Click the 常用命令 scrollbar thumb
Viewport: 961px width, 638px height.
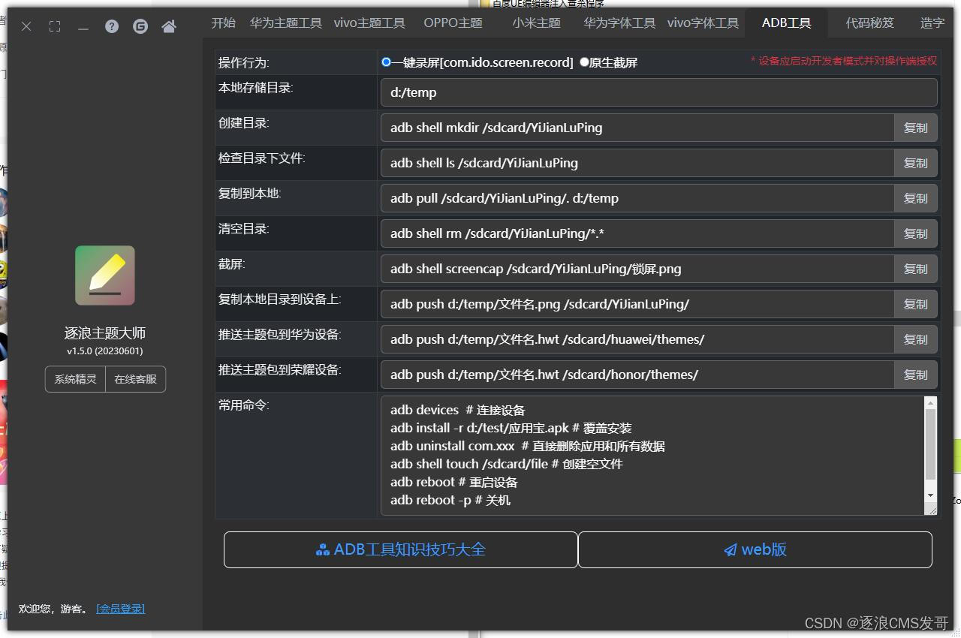pyautogui.click(x=931, y=445)
